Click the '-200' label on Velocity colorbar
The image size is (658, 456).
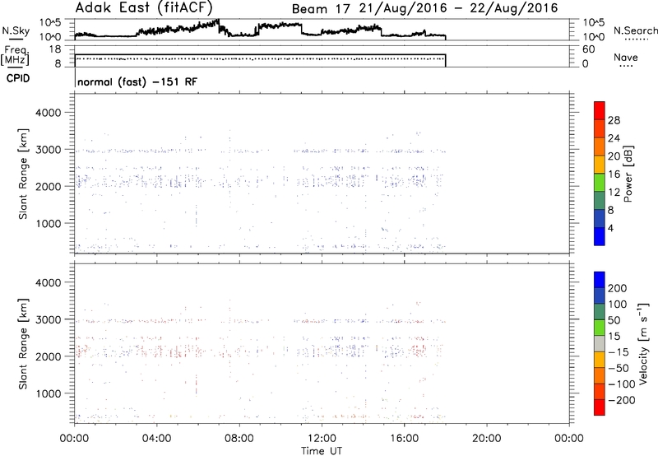tap(622, 400)
